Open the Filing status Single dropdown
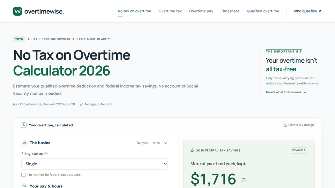Viewport: 335px width, 188px height. (x=95, y=164)
